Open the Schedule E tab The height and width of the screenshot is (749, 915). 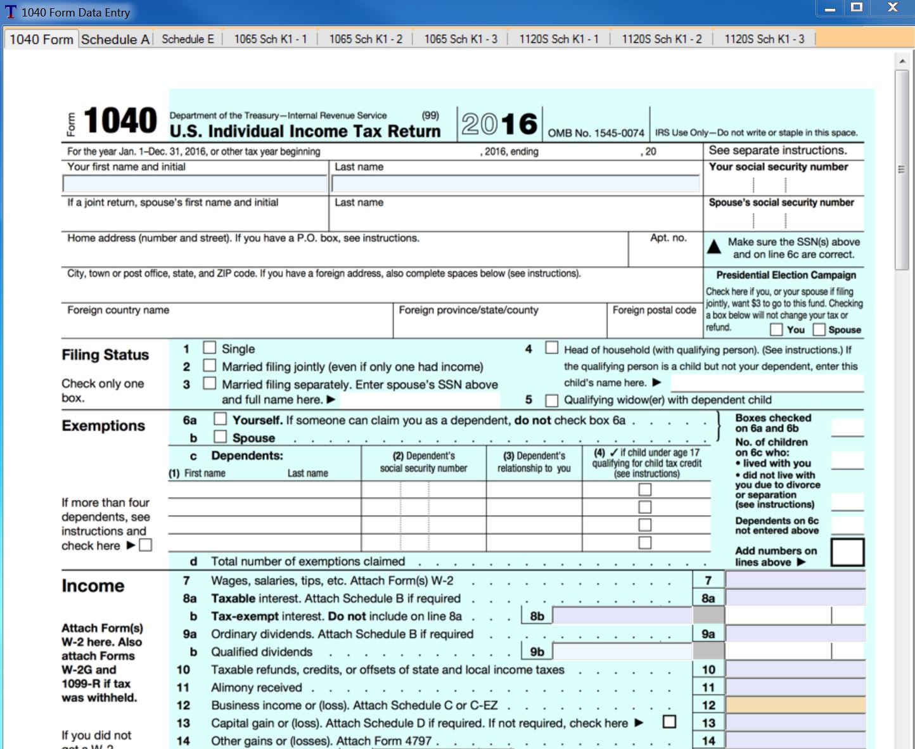pyautogui.click(x=188, y=39)
